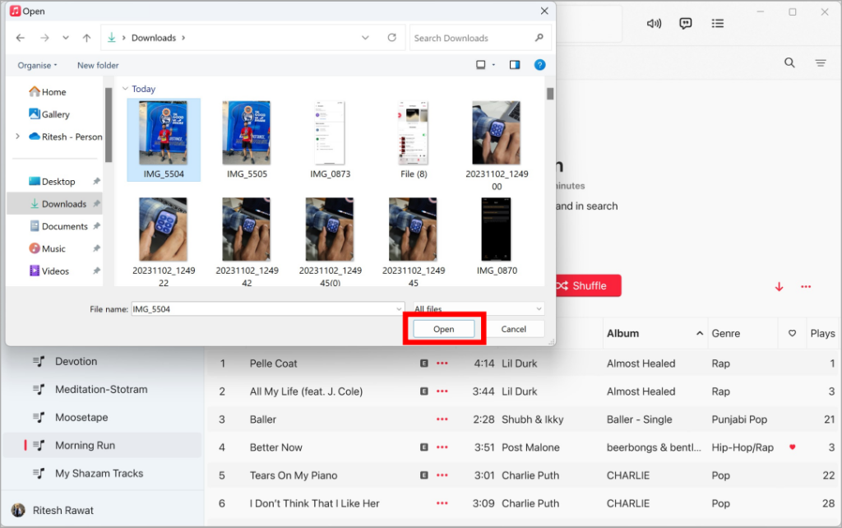Viewport: 842px width, 528px height.
Task: Toggle the preview pane icon
Action: click(x=515, y=65)
